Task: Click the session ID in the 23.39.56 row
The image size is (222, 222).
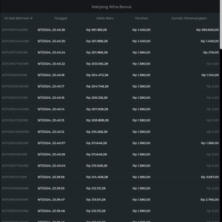Action: coord(14,177)
